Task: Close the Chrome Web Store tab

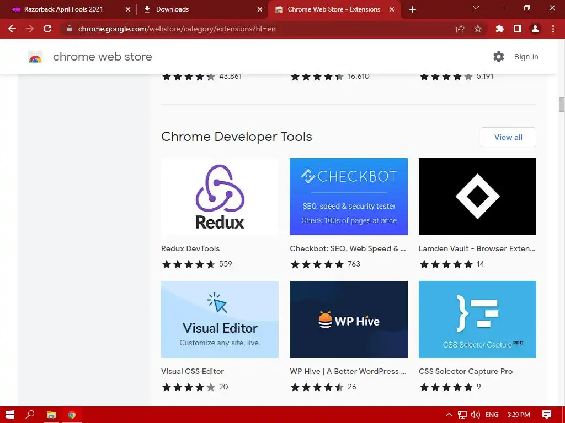Action: (x=392, y=9)
